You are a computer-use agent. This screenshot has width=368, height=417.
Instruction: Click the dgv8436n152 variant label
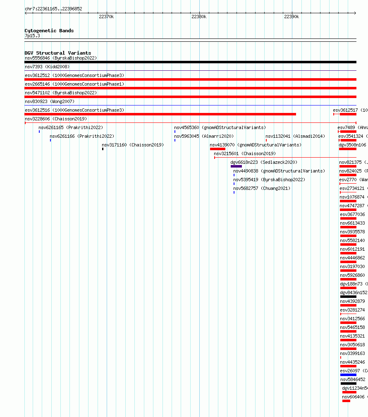[x=354, y=292]
